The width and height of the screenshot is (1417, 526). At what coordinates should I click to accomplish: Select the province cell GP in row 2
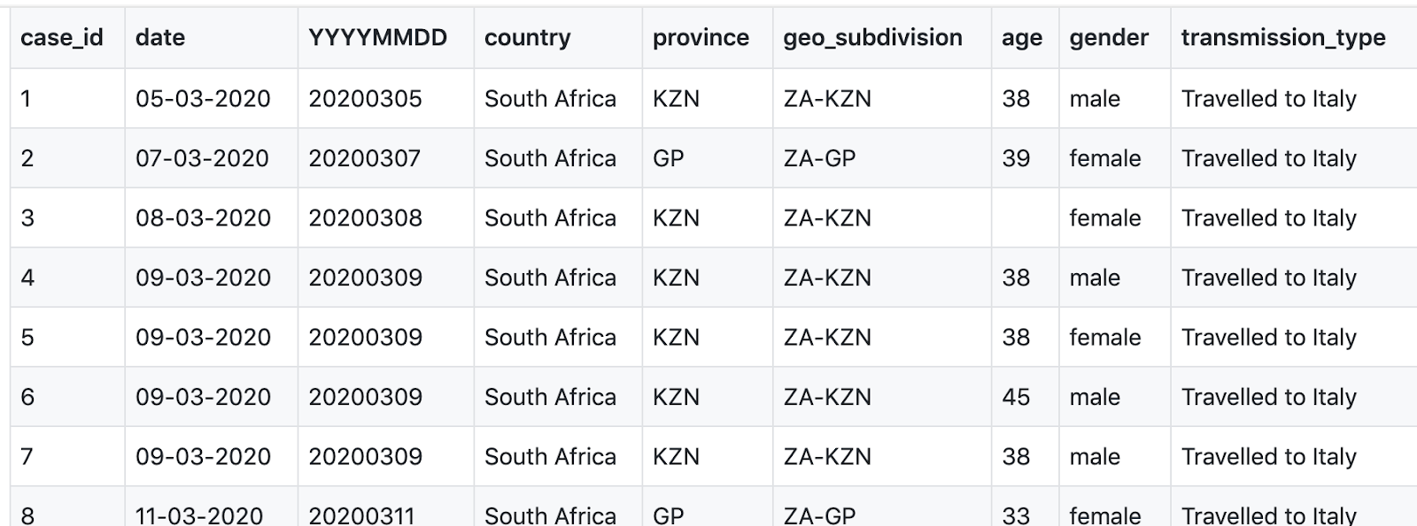click(x=668, y=158)
